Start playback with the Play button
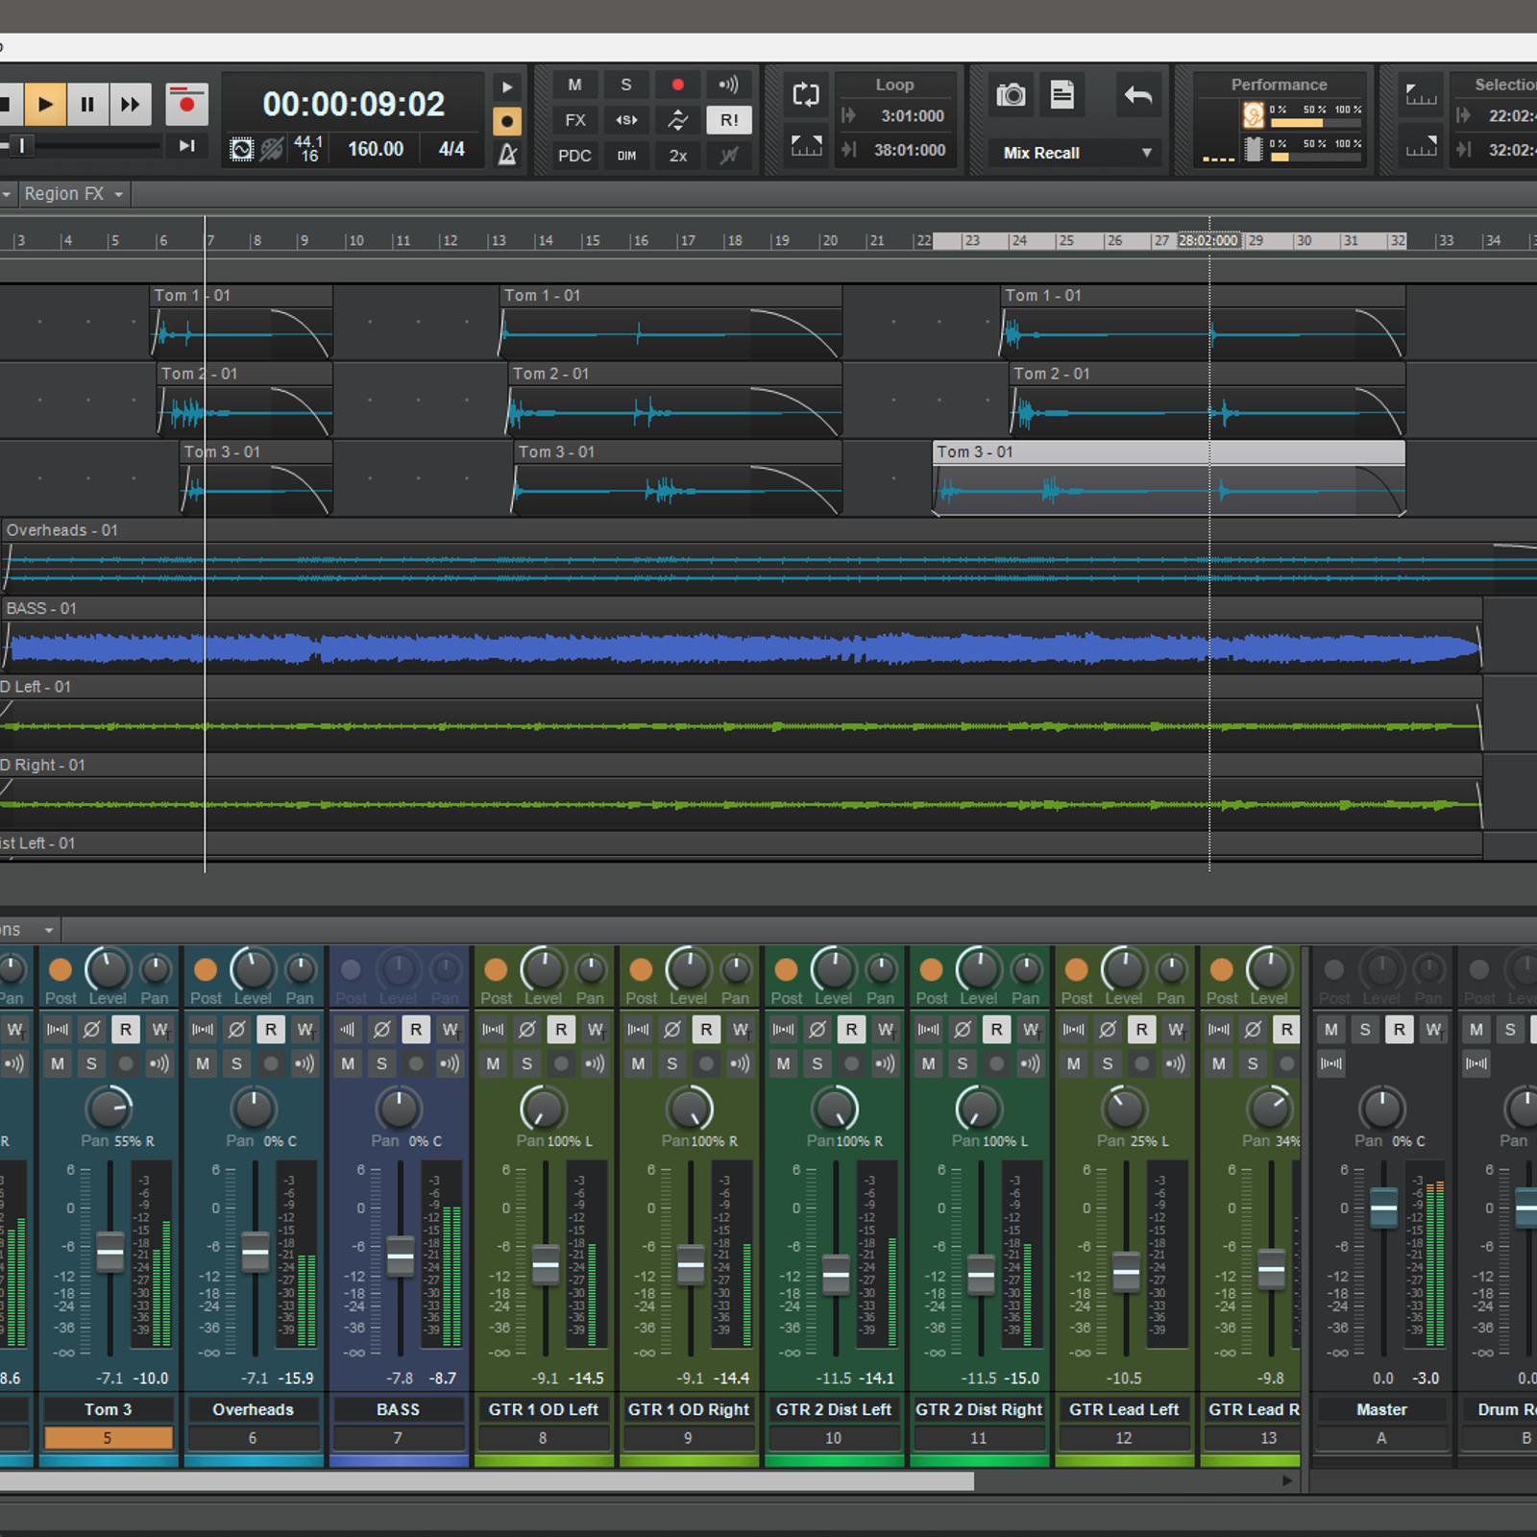 (x=45, y=104)
